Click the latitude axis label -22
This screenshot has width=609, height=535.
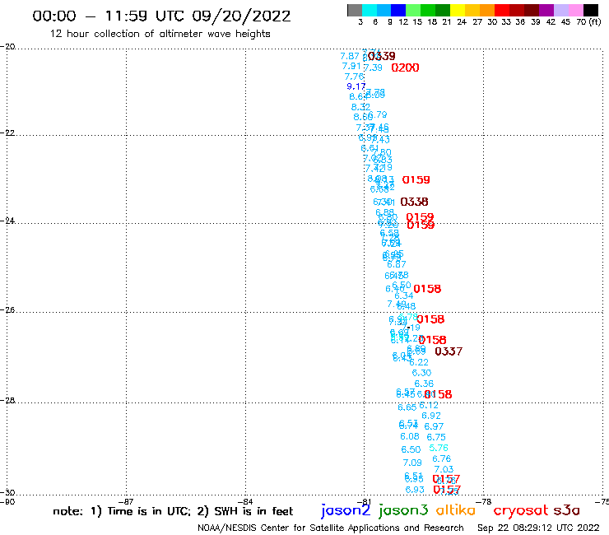7,133
